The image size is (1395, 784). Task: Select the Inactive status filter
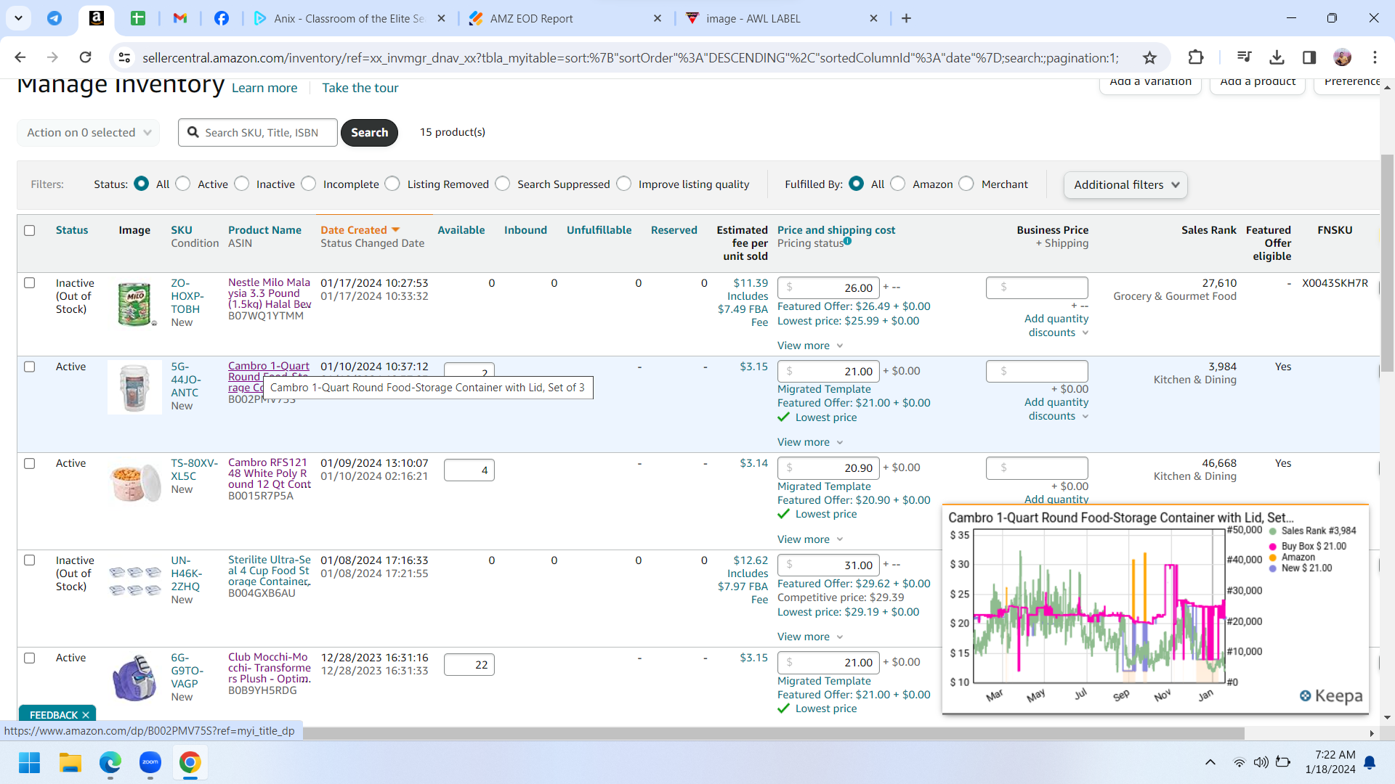(242, 184)
